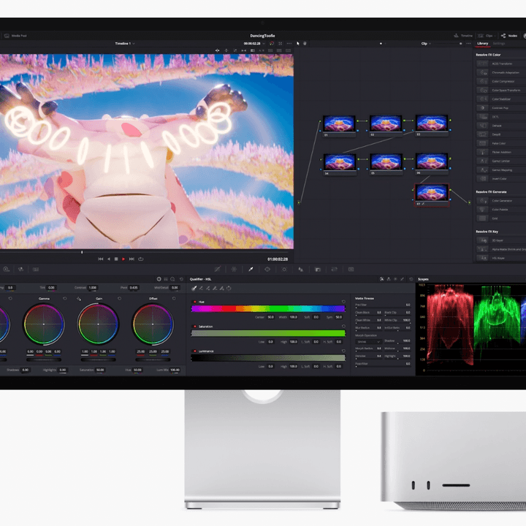Viewport: 526px width, 526px height.
Task: Open the Power Window palette icon
Action: coord(267,270)
